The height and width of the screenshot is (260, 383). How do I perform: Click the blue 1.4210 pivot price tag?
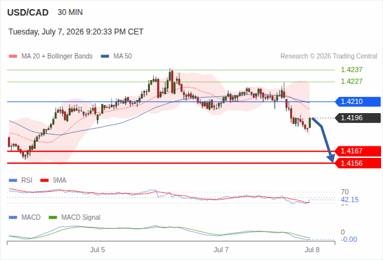358,101
